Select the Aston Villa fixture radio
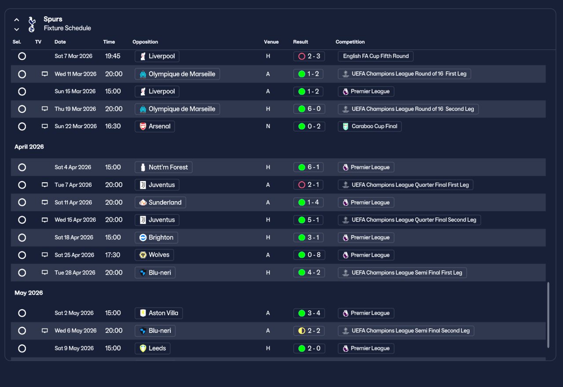 (22, 313)
